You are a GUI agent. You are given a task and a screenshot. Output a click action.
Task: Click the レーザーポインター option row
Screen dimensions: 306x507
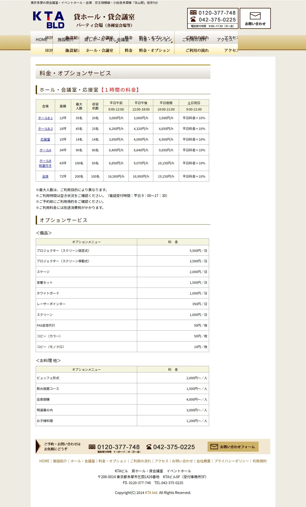pos(122,304)
